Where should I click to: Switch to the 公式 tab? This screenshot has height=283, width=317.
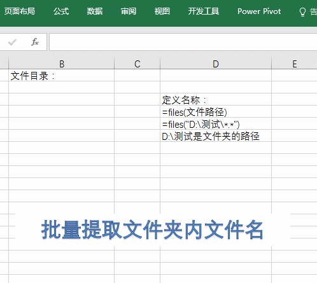(61, 11)
